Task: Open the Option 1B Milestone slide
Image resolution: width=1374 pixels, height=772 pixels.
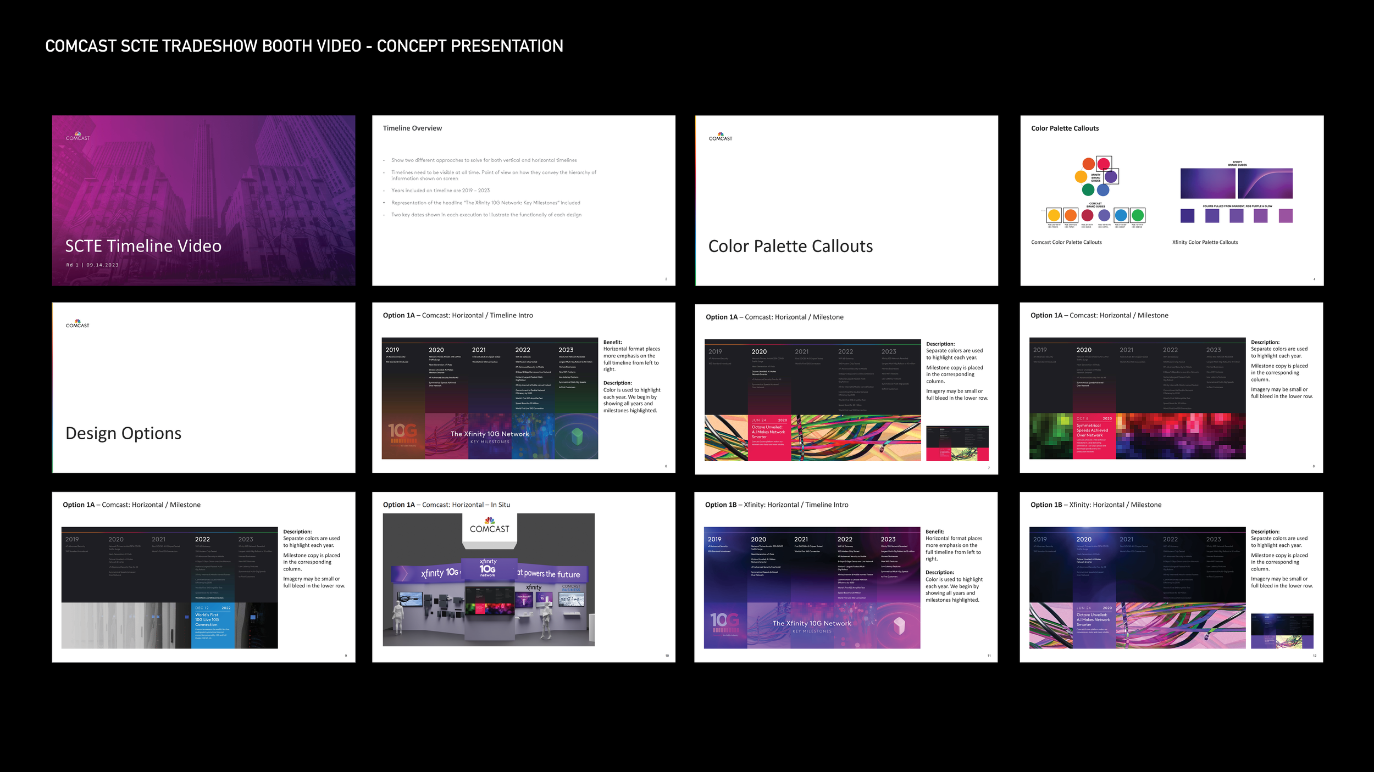Action: click(x=1171, y=577)
